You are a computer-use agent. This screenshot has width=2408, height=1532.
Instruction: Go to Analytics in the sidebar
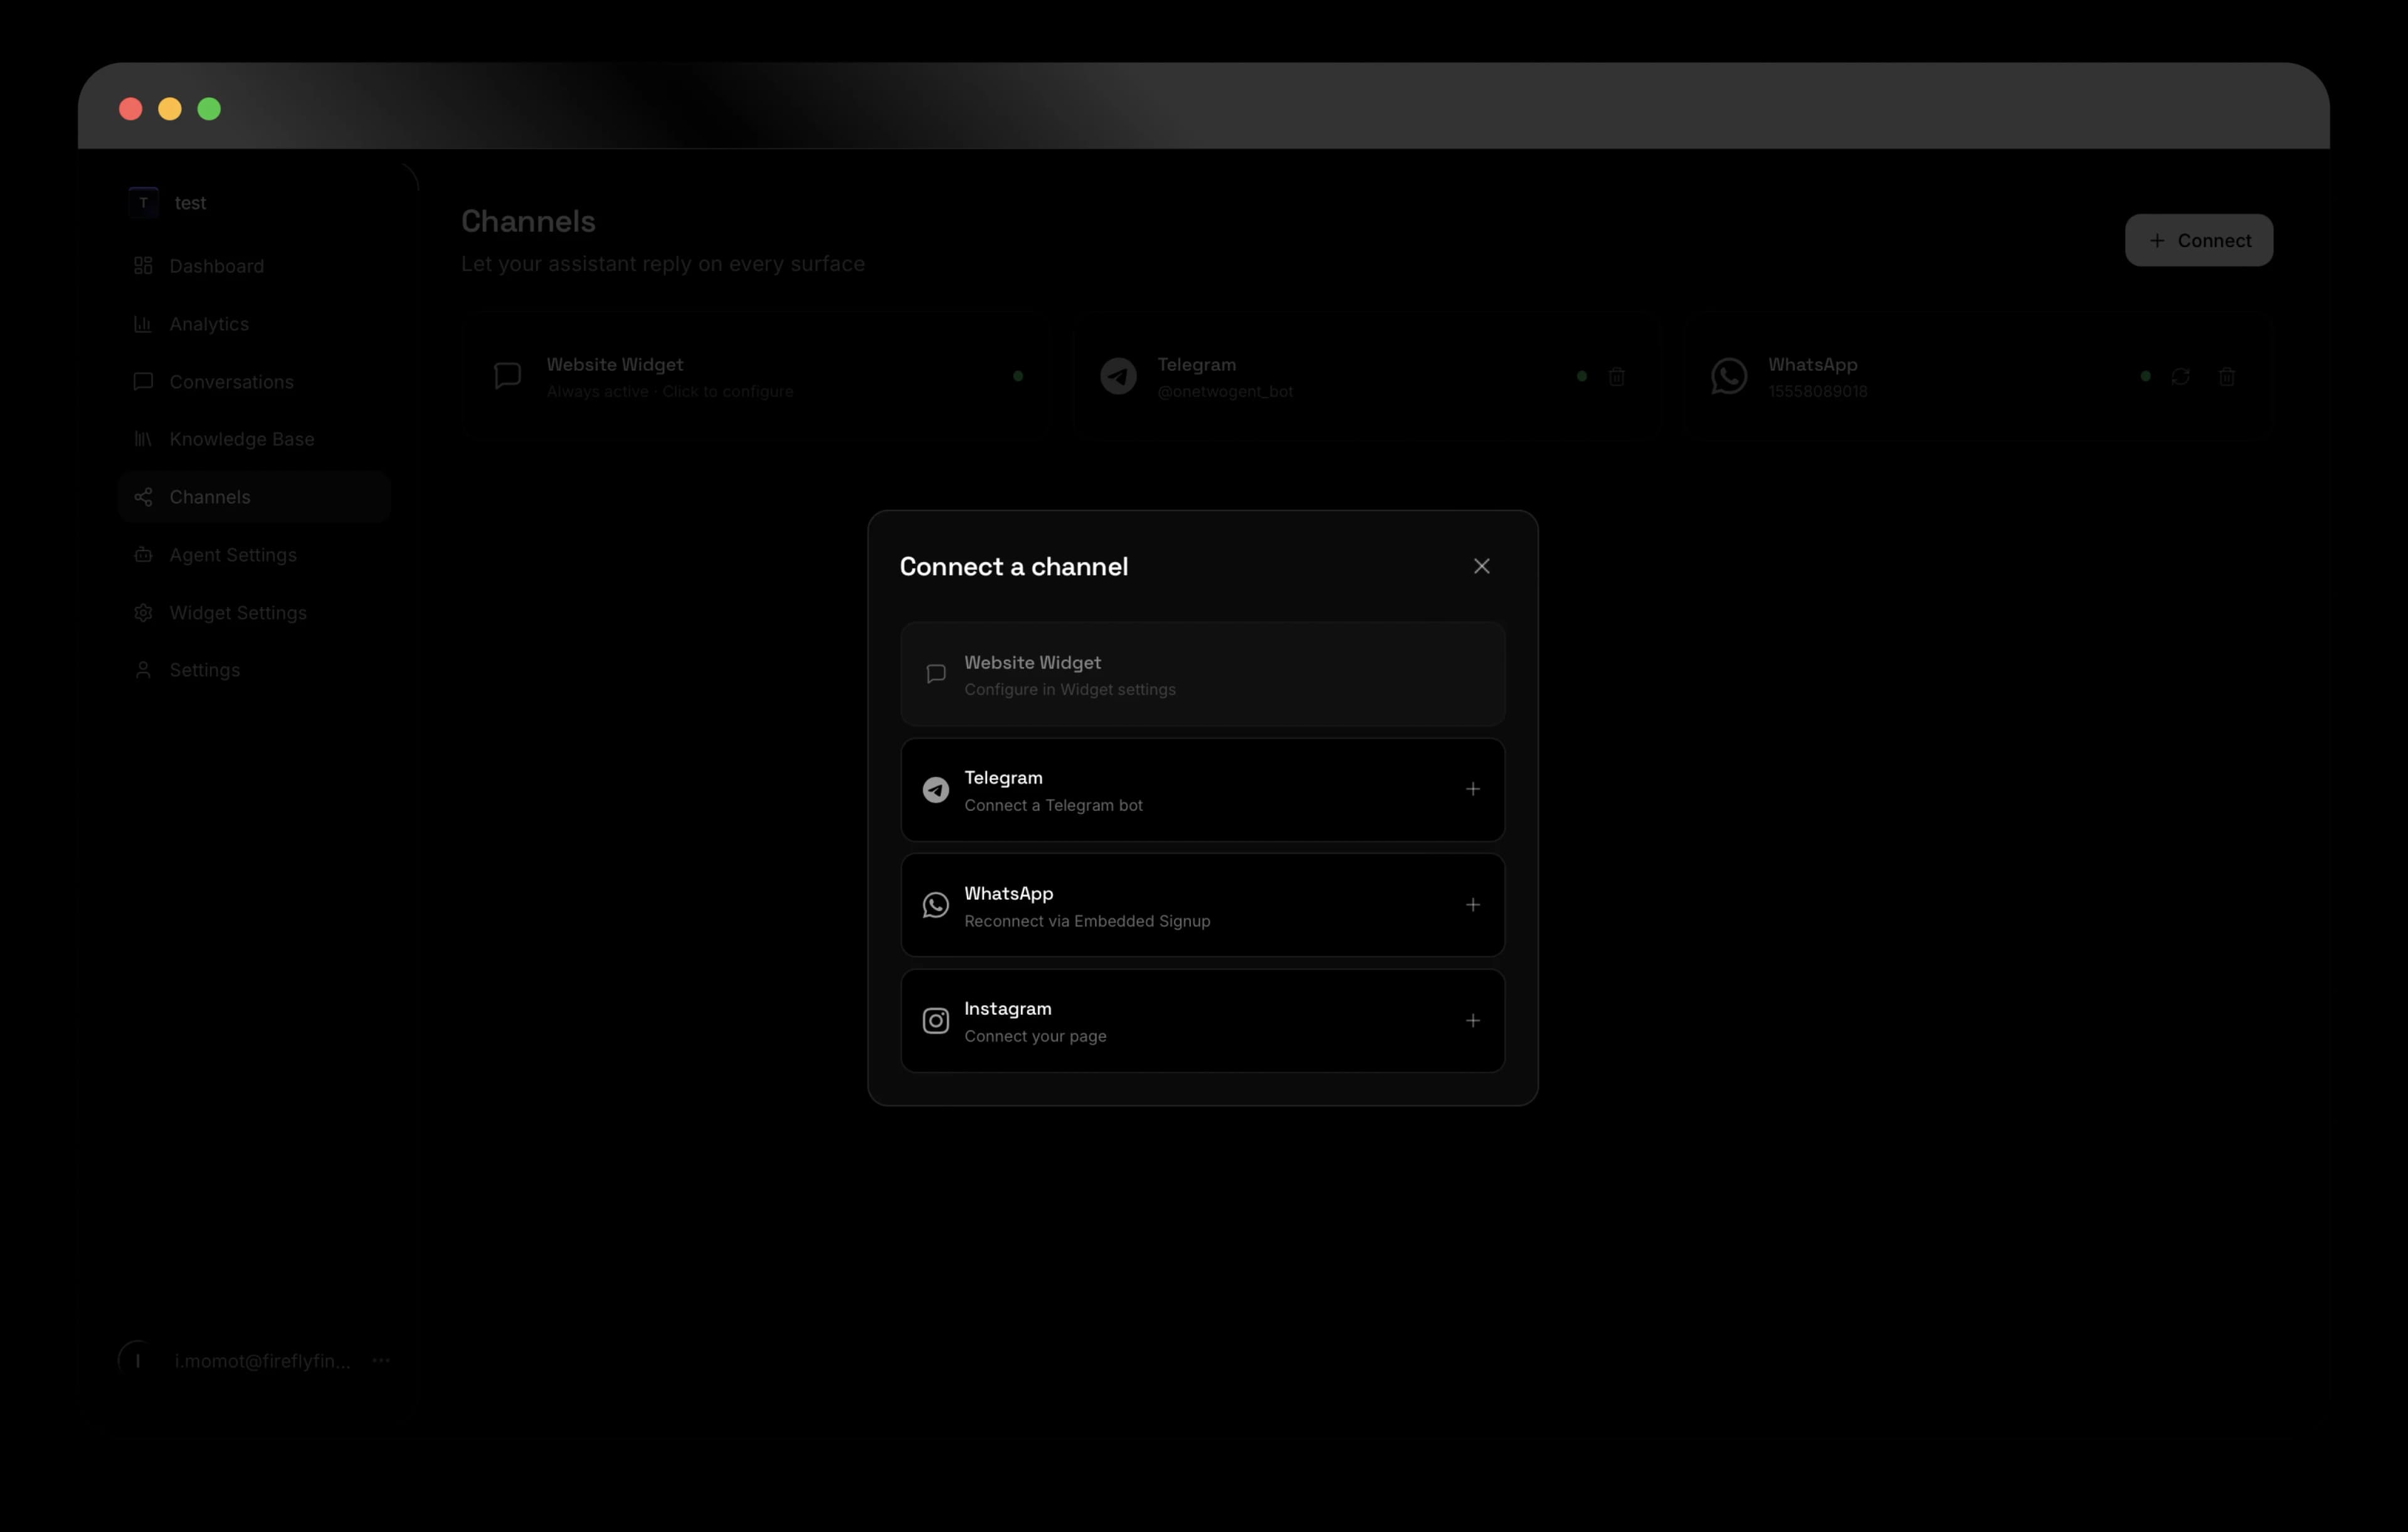pyautogui.click(x=208, y=324)
